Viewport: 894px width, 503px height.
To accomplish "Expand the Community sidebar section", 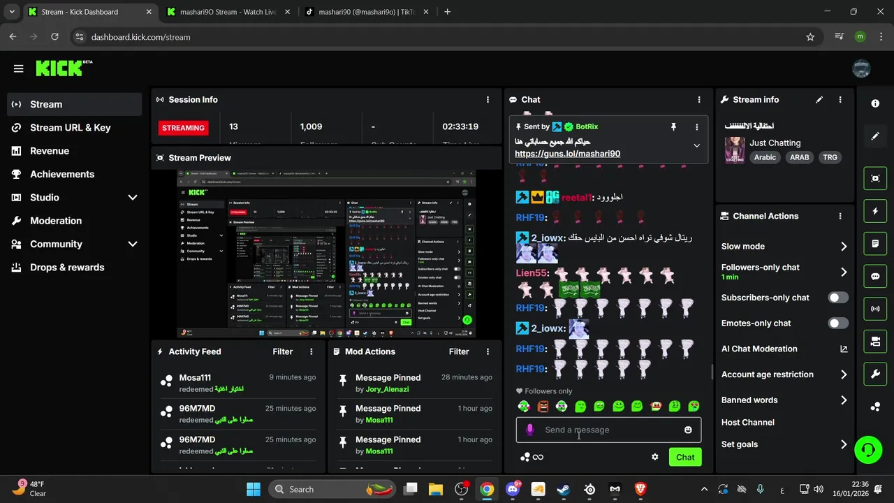I will click(x=133, y=245).
